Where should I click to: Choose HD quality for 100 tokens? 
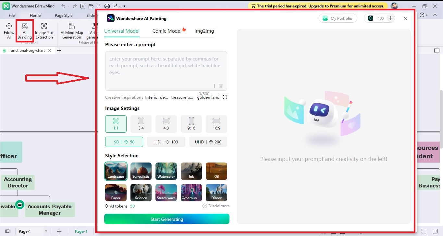166,142
